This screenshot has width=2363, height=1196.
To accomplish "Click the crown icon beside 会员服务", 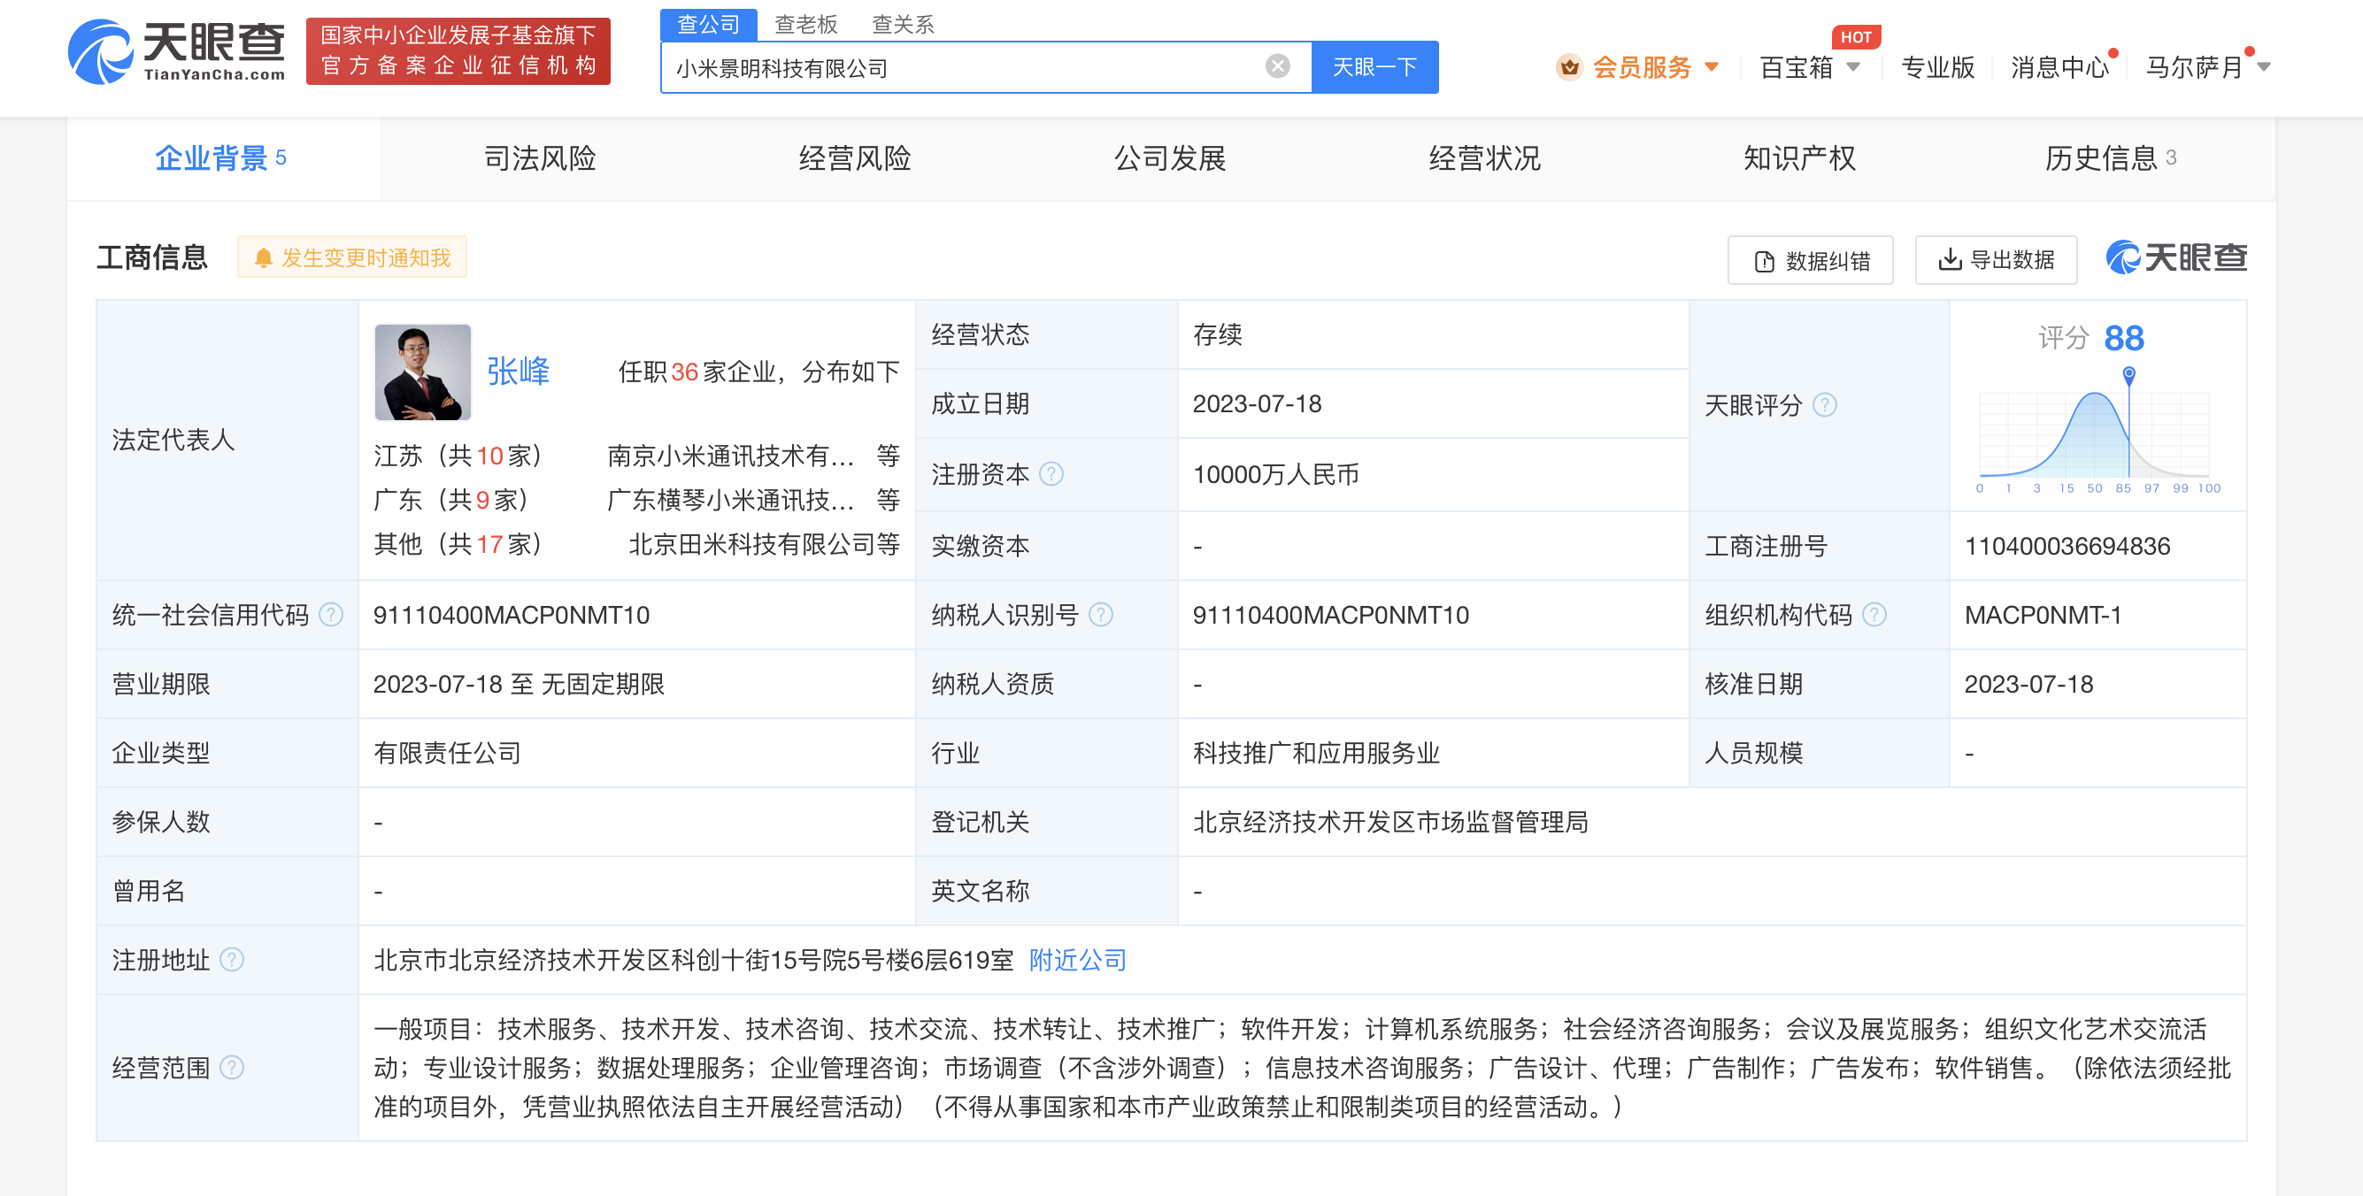I will coord(1570,66).
